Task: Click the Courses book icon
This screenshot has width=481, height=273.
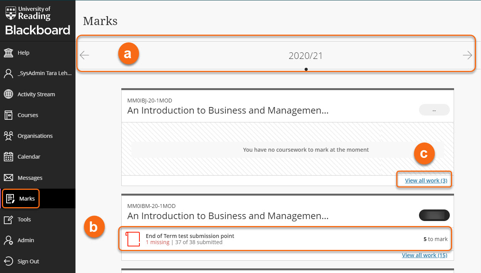Action: click(8, 115)
